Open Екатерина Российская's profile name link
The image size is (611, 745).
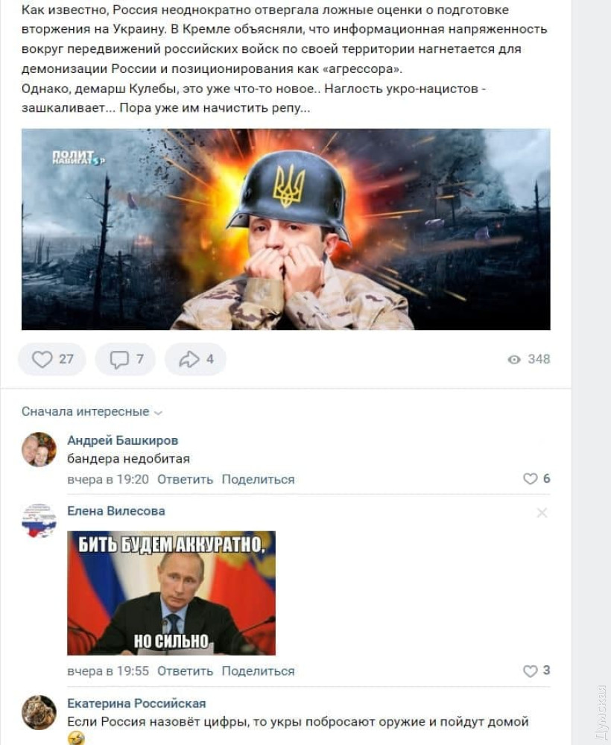[x=136, y=703]
